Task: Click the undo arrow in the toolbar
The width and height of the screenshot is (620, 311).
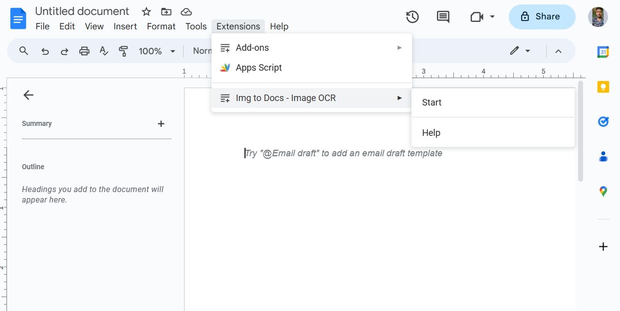Action: (45, 51)
